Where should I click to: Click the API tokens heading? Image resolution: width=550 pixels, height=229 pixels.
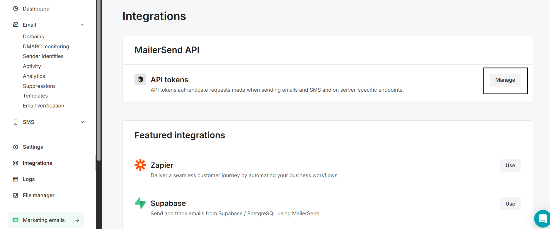pos(169,80)
